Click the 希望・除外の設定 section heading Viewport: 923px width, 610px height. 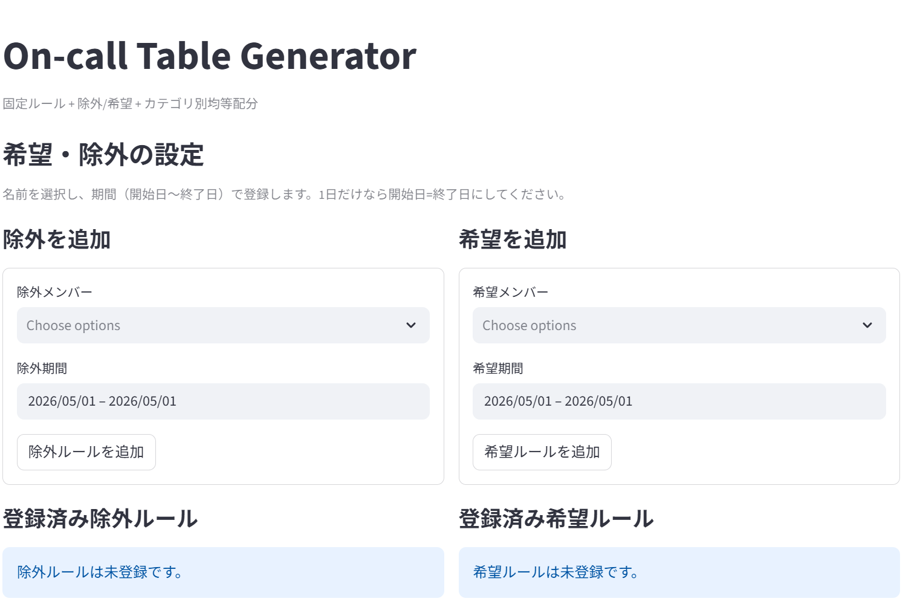(103, 155)
